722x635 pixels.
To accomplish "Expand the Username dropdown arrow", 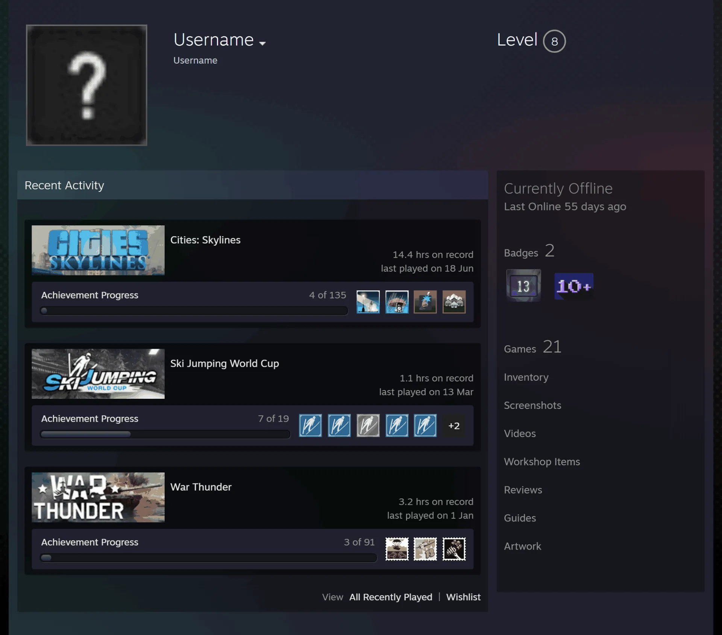I will [x=262, y=43].
